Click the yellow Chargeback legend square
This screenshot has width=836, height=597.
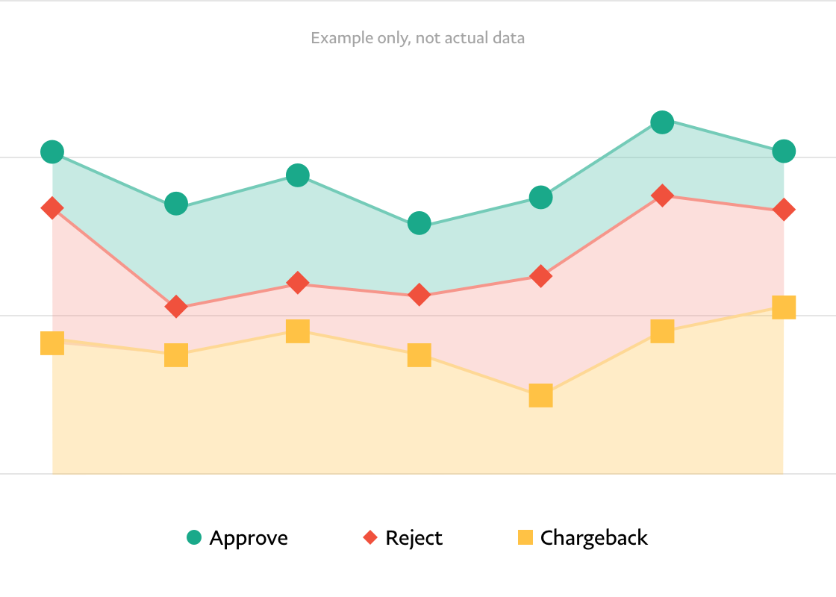click(x=525, y=537)
